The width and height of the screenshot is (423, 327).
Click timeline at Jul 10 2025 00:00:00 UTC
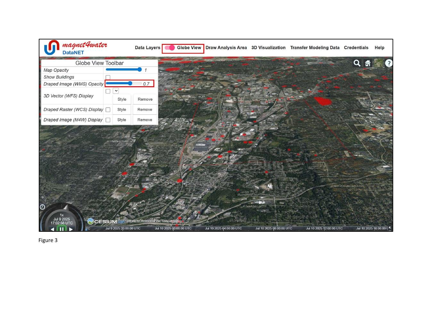click(x=173, y=229)
